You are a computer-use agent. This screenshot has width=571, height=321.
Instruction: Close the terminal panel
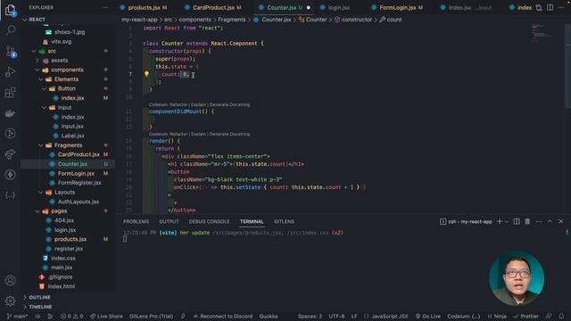561,221
